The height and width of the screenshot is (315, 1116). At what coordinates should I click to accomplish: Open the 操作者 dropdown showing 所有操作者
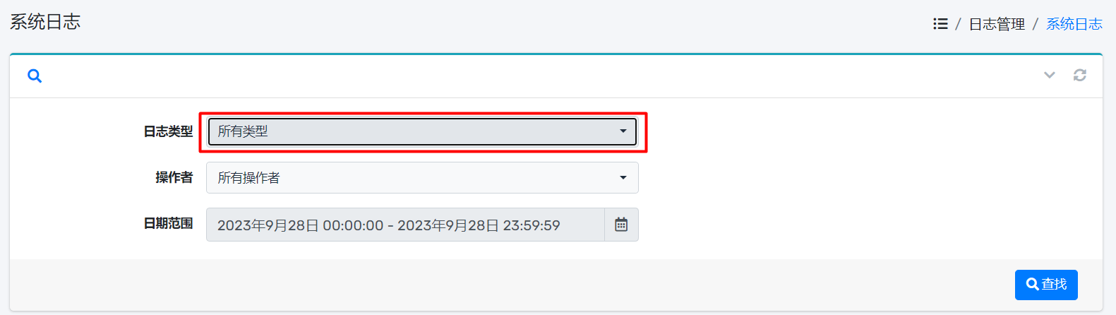422,177
